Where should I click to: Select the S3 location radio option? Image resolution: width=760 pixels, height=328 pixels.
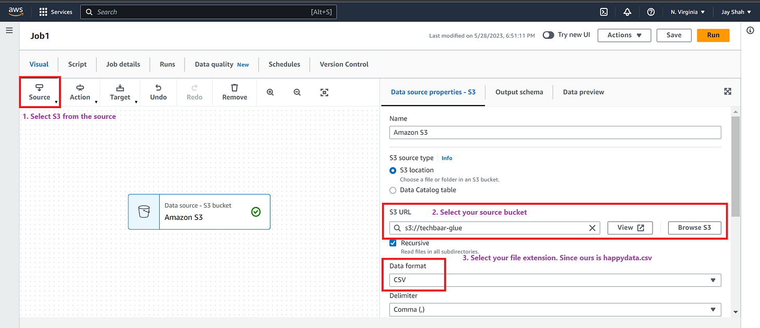point(393,170)
